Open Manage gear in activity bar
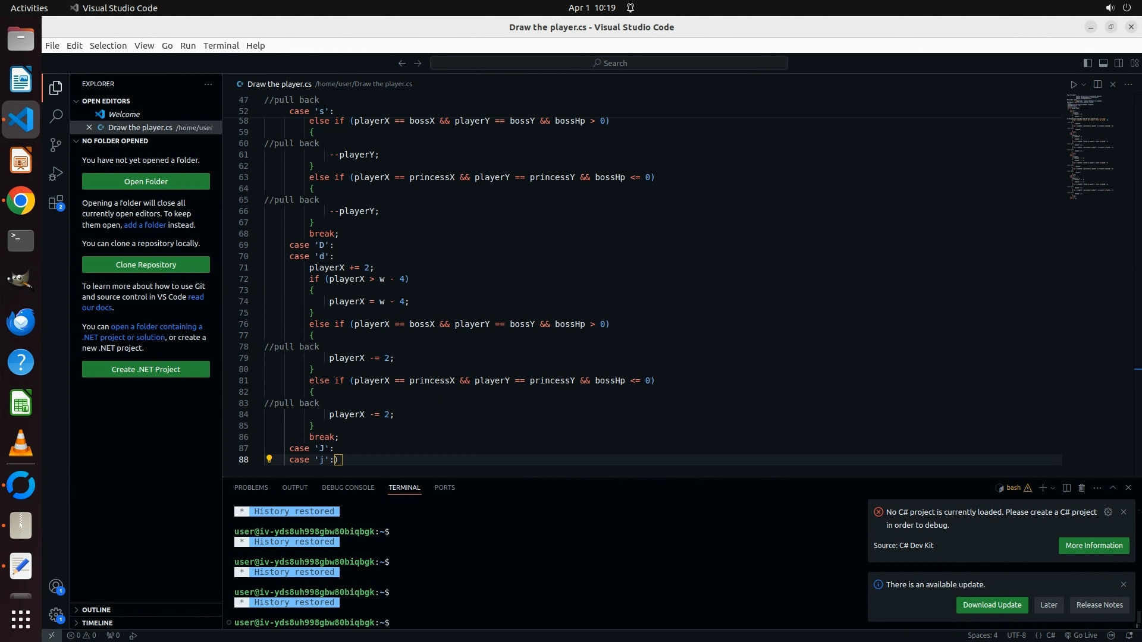 coord(56,615)
